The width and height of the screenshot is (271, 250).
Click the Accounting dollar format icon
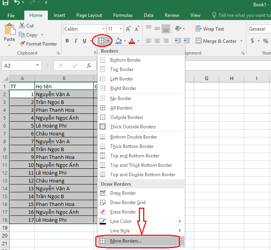click(252, 41)
